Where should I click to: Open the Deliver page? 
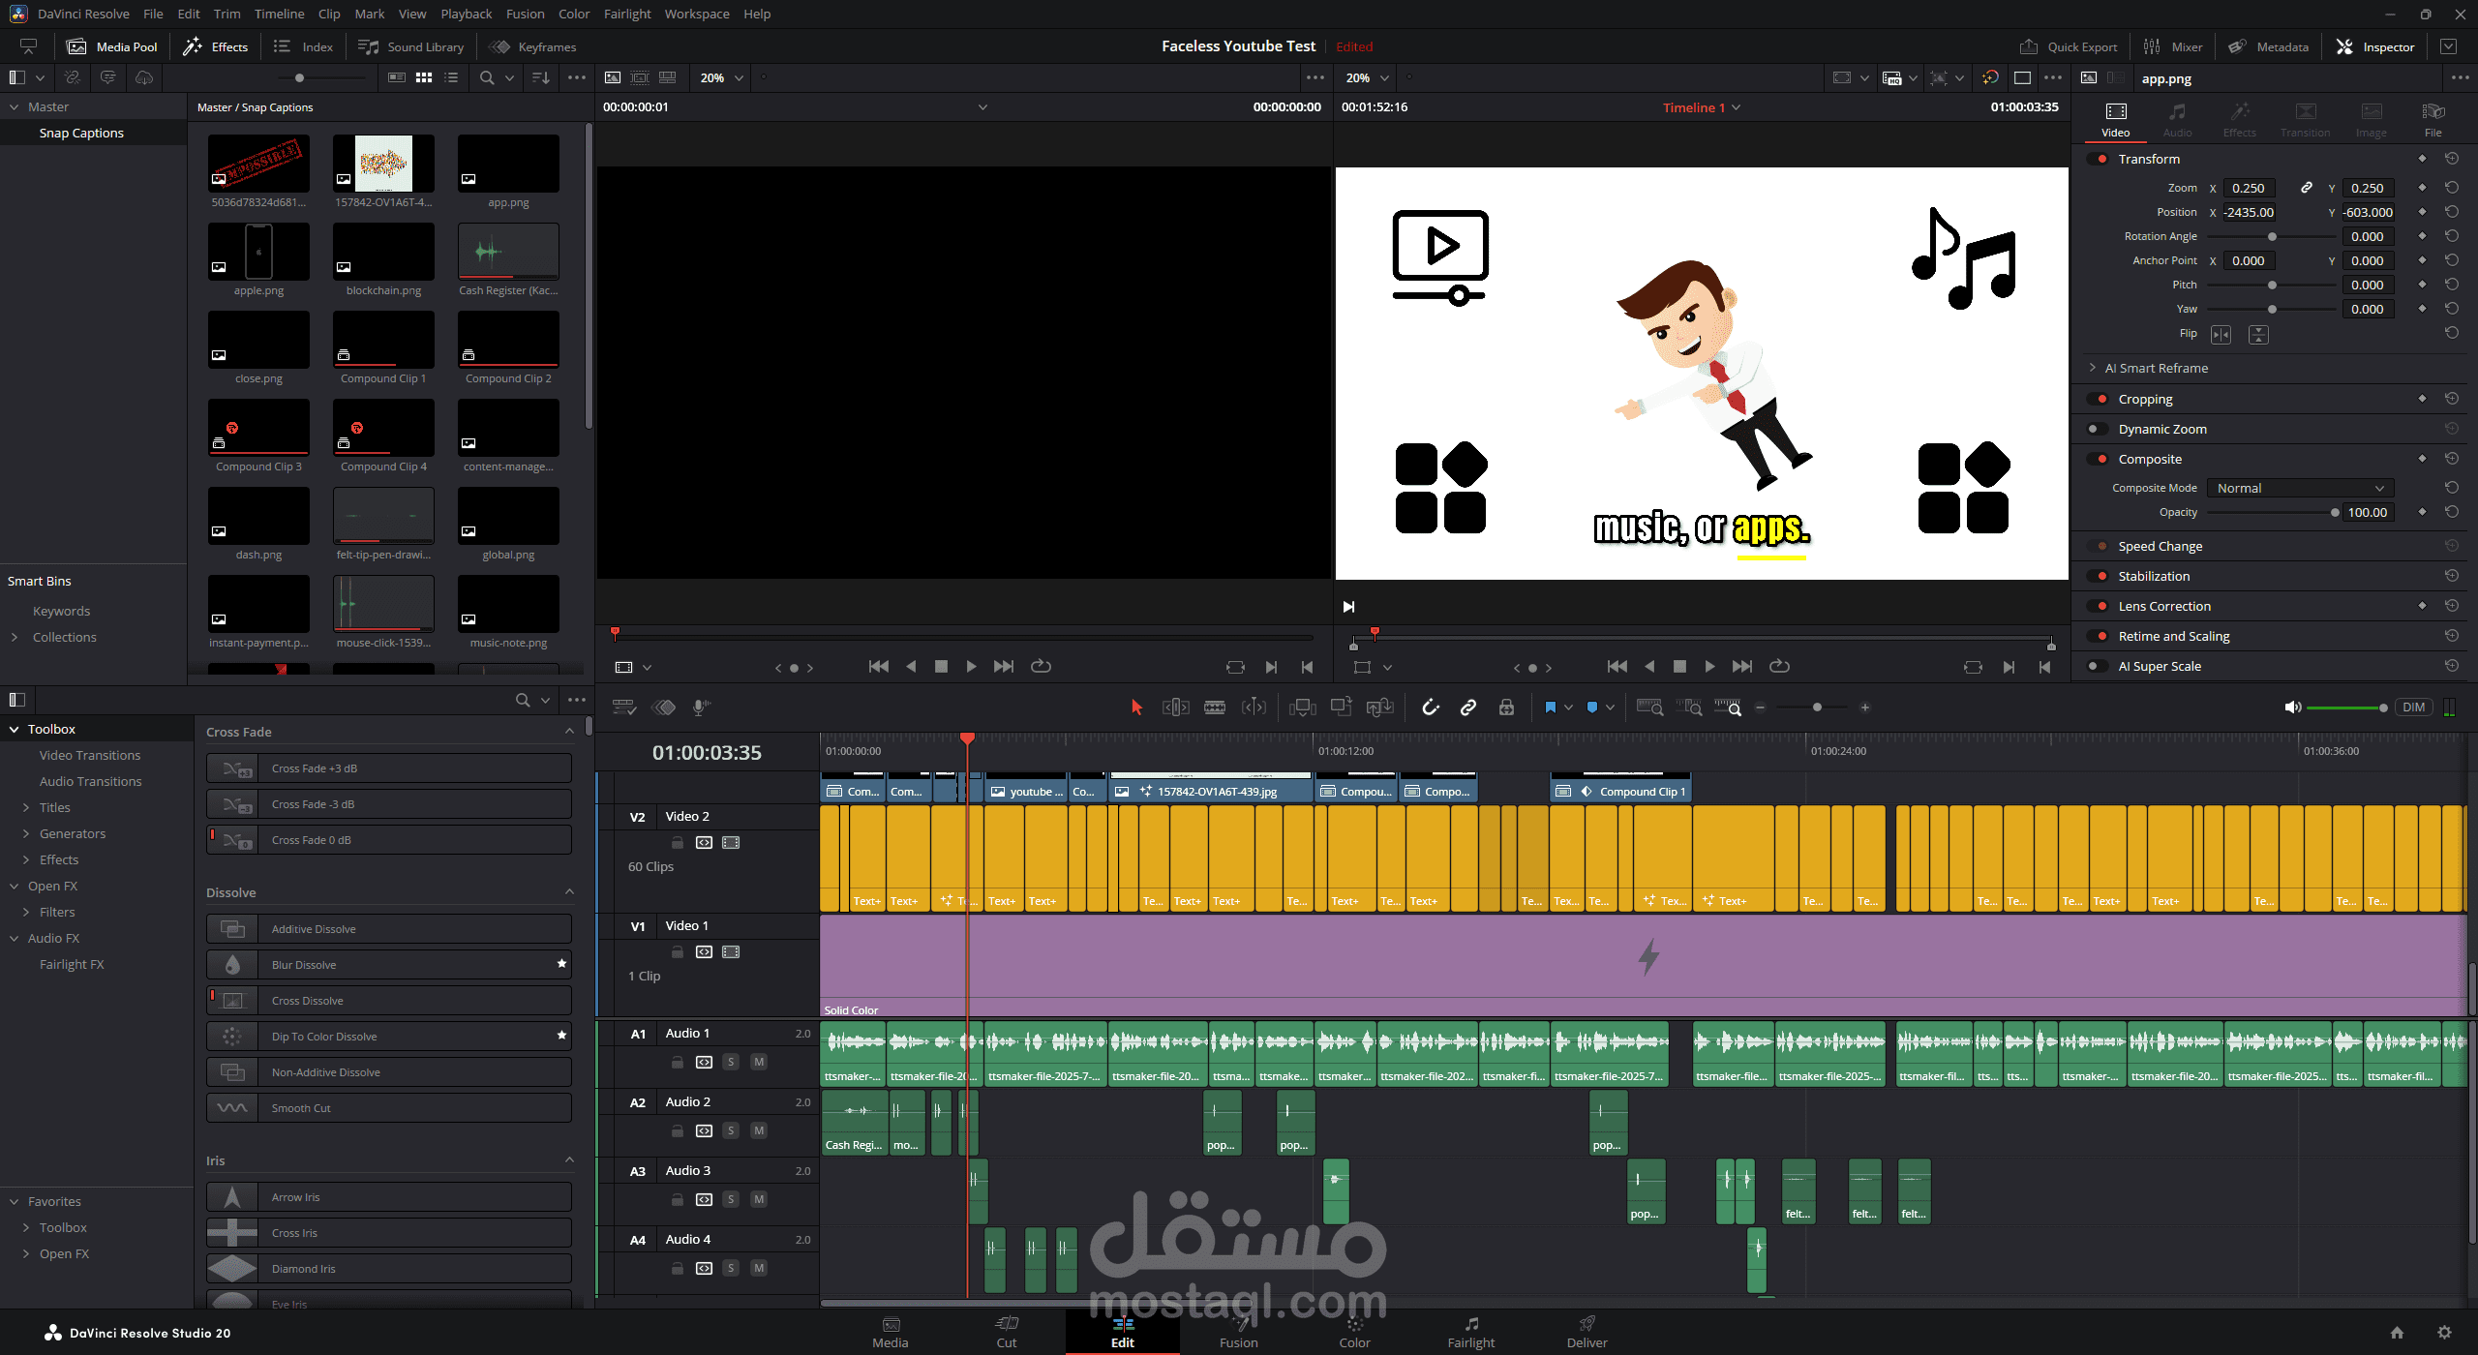point(1587,1332)
